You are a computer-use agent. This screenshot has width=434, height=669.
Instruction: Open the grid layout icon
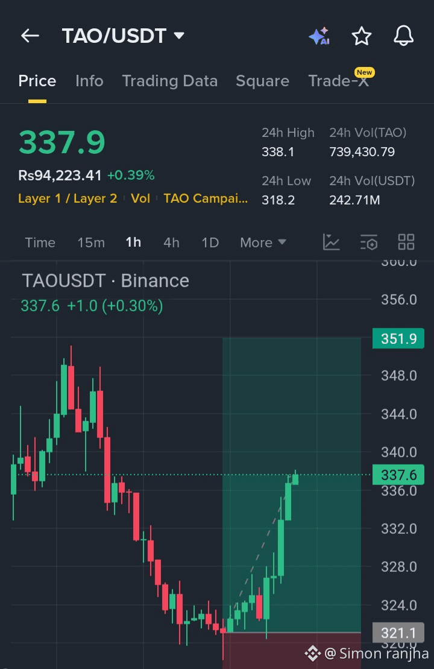pyautogui.click(x=406, y=242)
